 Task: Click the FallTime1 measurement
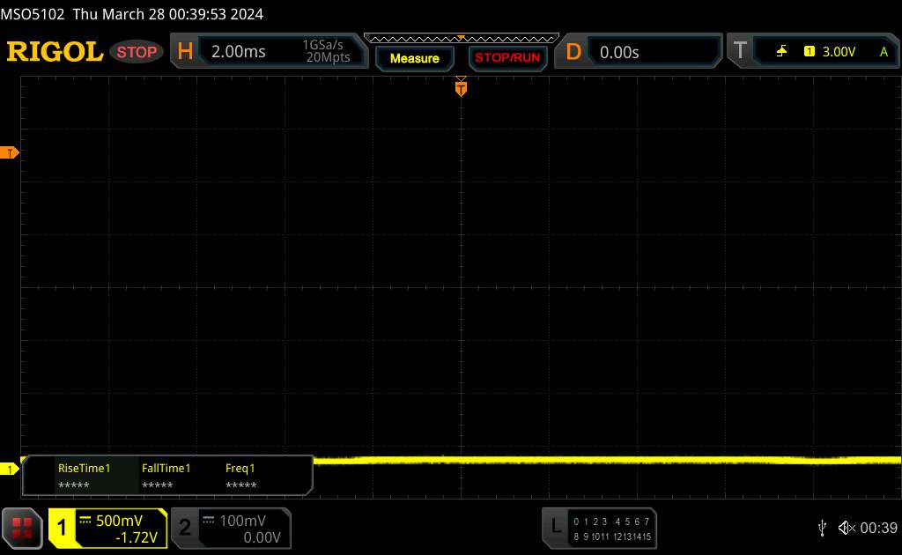166,477
